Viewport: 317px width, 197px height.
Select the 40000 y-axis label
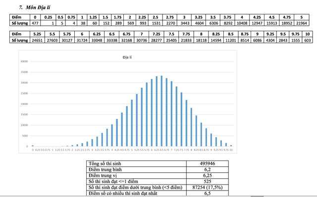pyautogui.click(x=24, y=61)
